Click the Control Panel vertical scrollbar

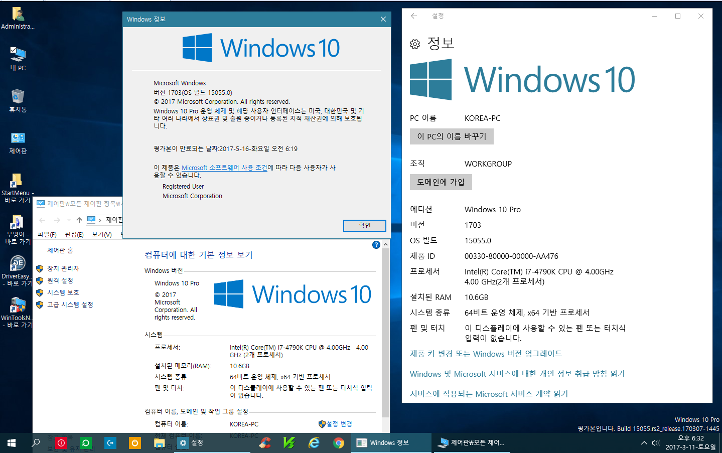pos(385,333)
